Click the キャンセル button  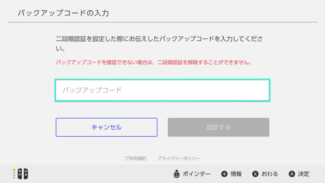(x=107, y=127)
